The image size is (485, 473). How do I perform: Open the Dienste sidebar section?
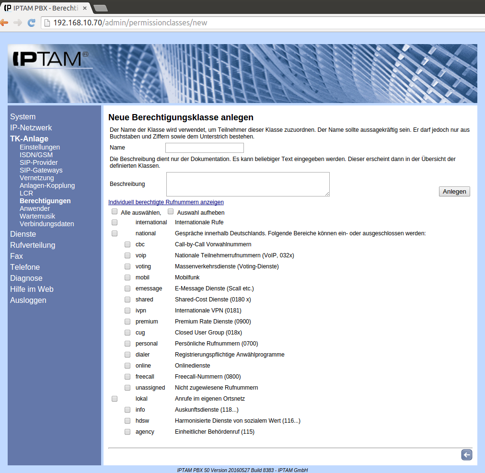[23, 234]
